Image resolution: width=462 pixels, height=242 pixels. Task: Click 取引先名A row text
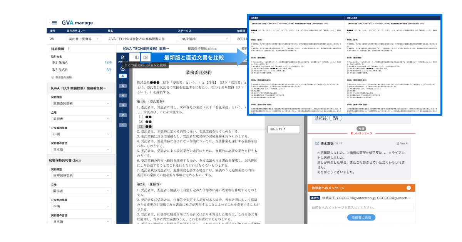60,62
